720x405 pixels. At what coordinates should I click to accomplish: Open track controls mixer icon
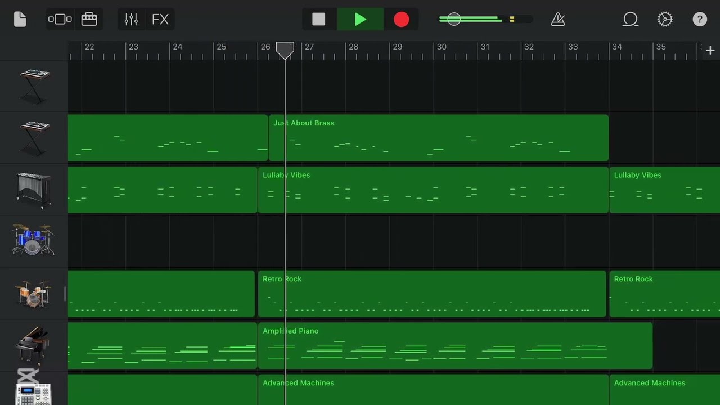coord(131,19)
